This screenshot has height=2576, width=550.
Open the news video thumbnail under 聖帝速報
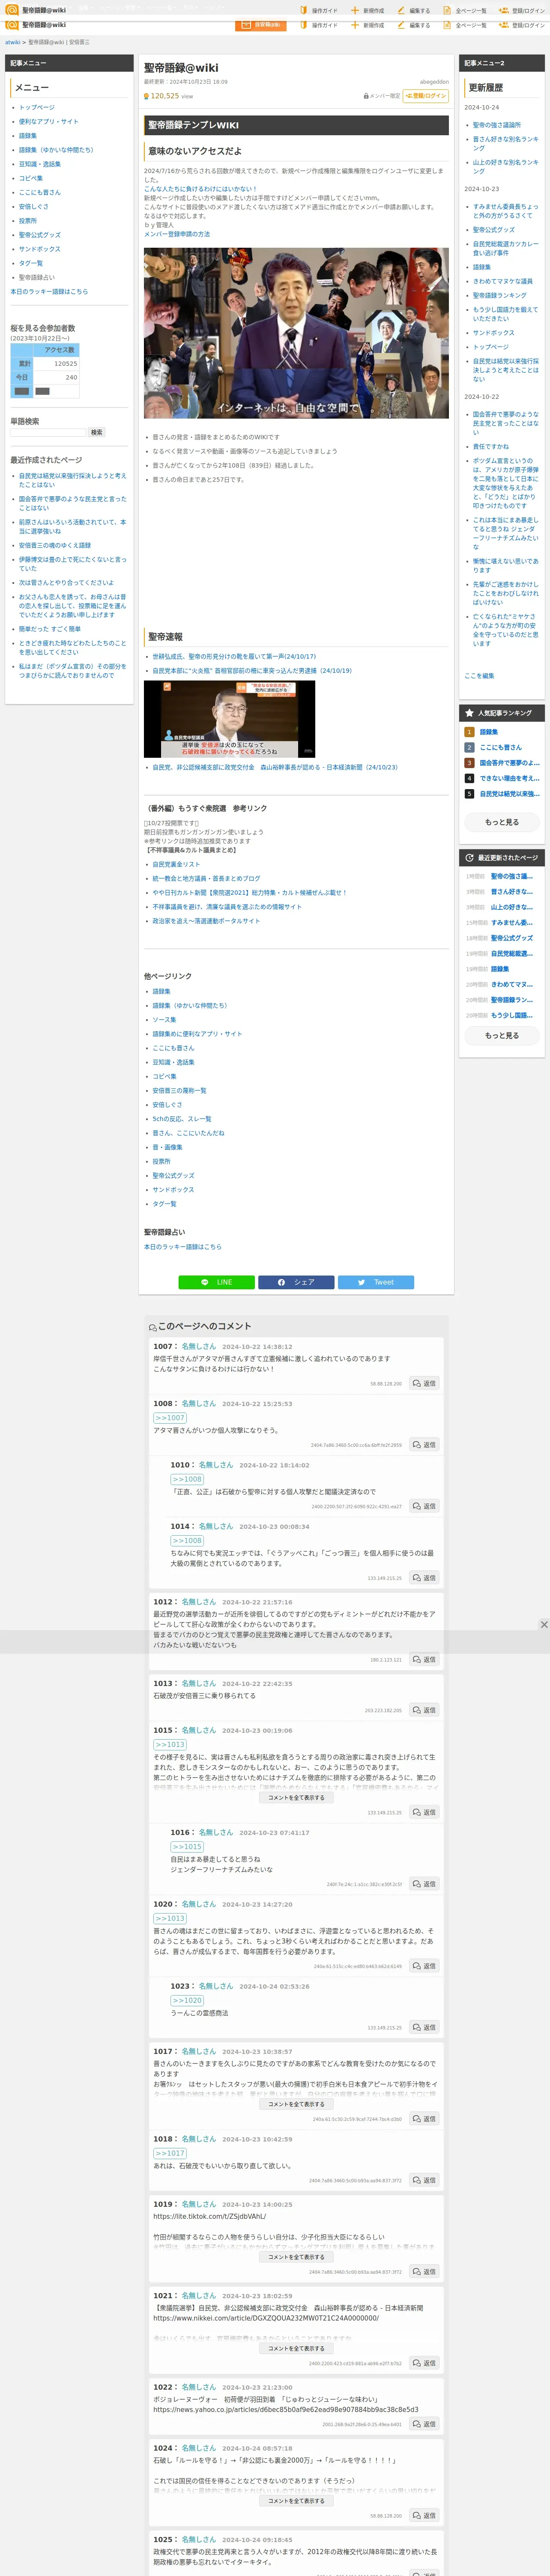230,719
